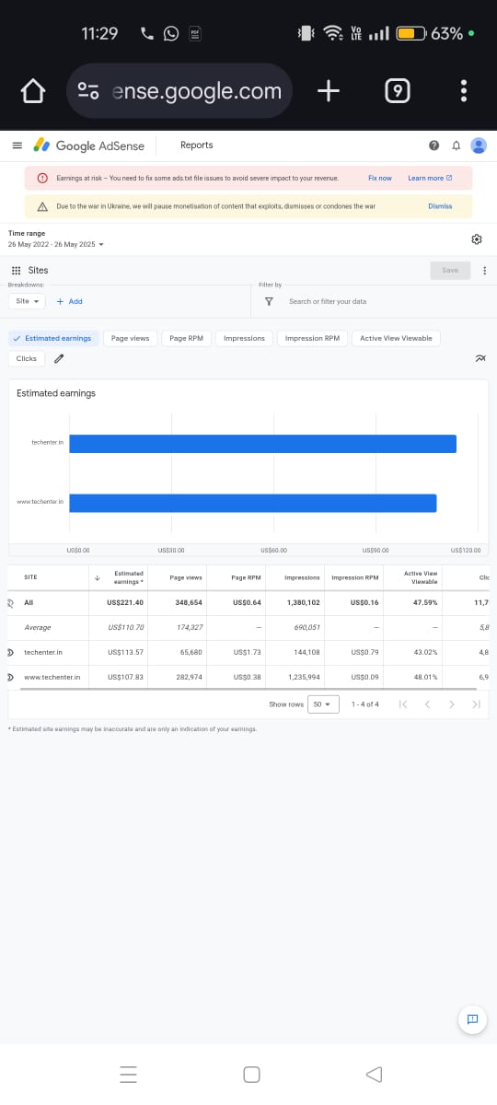Sort by the Page RPM column header
Image resolution: width=497 pixels, height=1105 pixels.
pyautogui.click(x=246, y=577)
